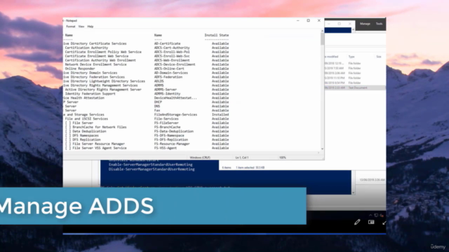The width and height of the screenshot is (449, 252).
Task: Click 'Disable-ServerManagerStandardUserRemoting' in PowerShell
Action: pos(152,169)
